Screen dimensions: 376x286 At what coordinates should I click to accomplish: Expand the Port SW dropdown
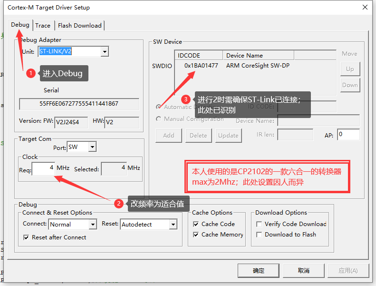[92, 147]
